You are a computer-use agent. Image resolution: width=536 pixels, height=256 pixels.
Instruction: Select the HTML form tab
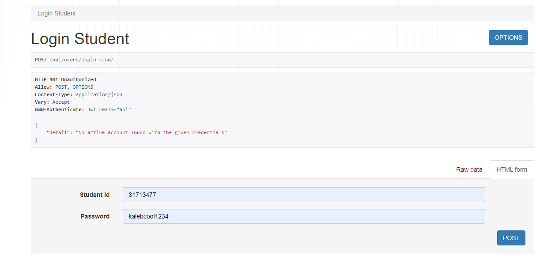tap(511, 169)
